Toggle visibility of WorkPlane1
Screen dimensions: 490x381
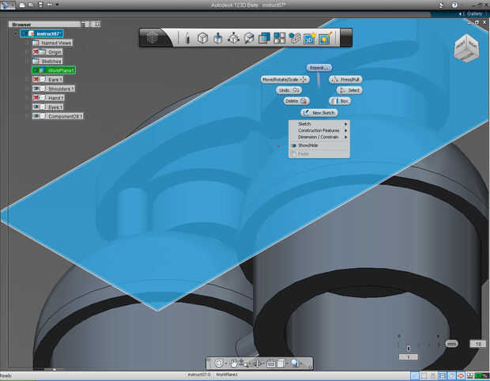[x=36, y=70]
